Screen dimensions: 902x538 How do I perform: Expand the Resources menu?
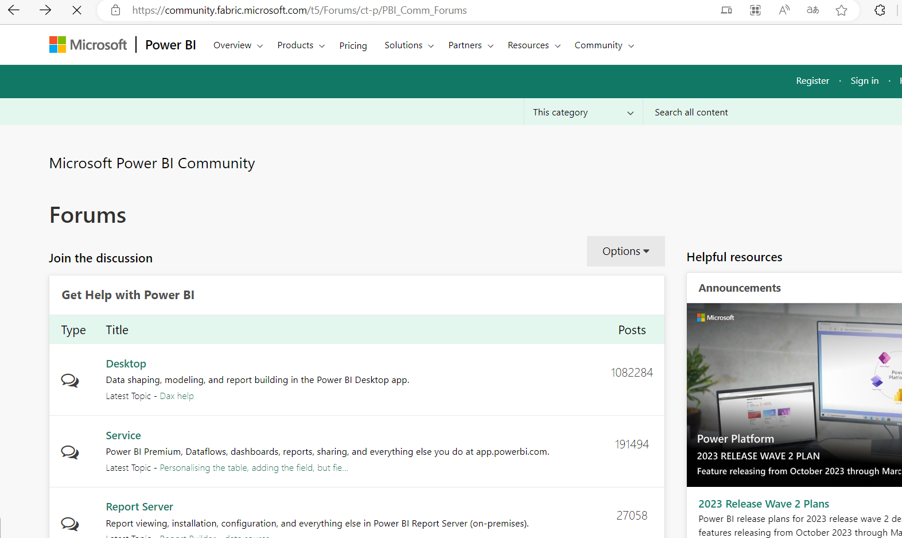pyautogui.click(x=534, y=45)
